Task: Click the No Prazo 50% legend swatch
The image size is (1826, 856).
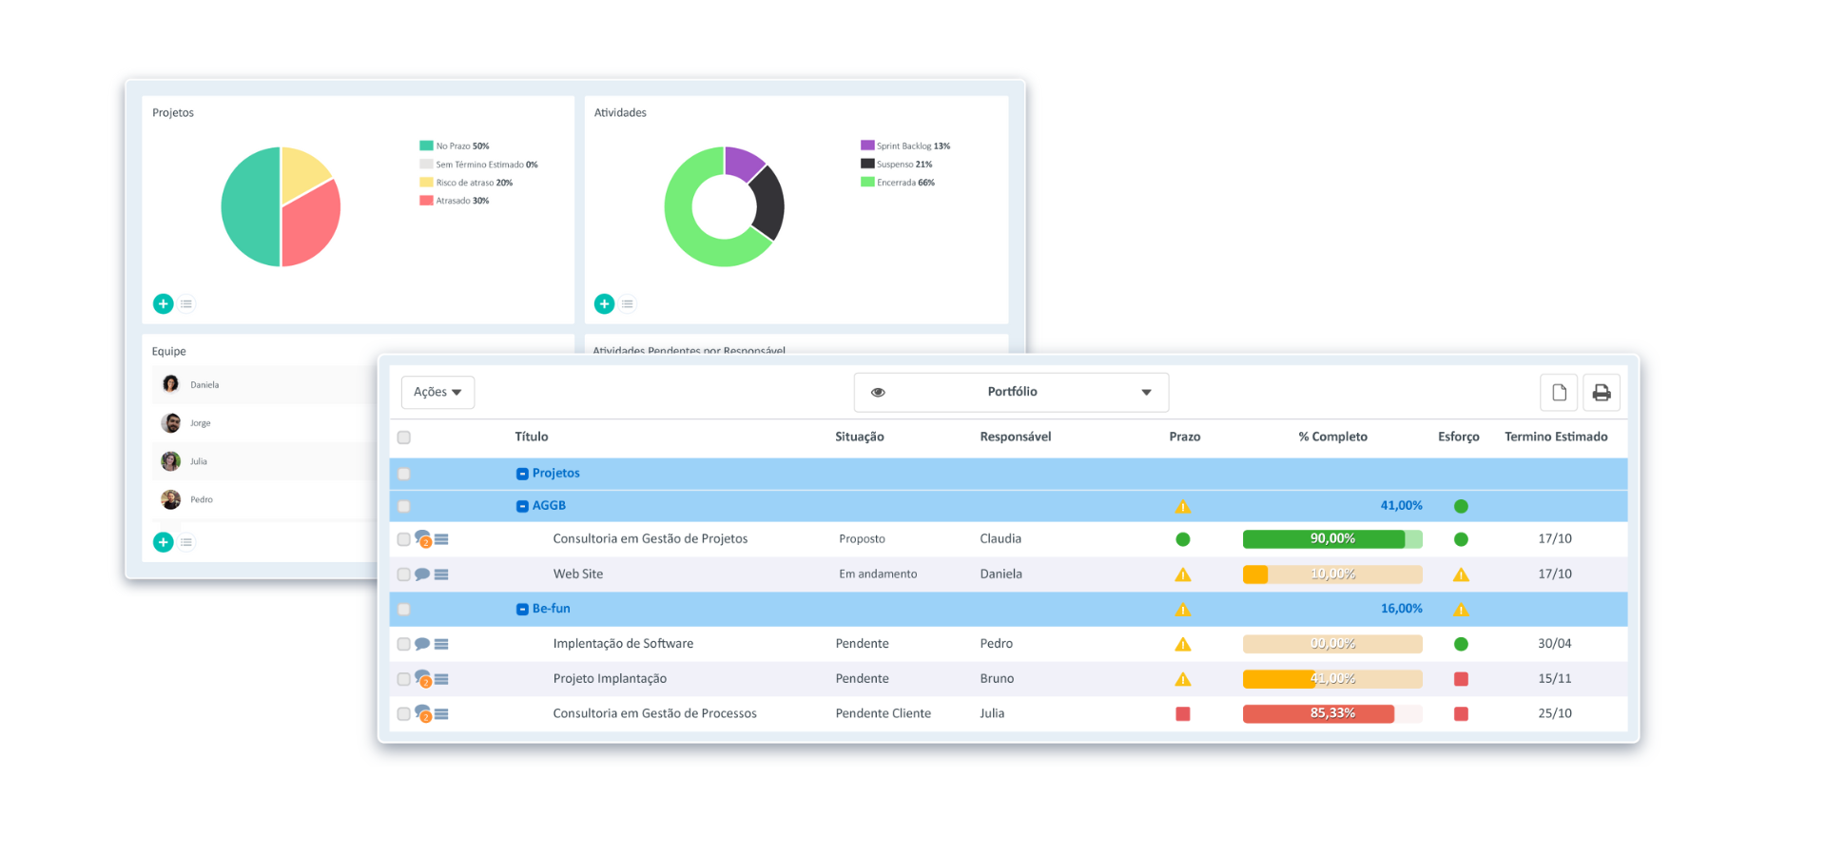Action: [x=426, y=146]
